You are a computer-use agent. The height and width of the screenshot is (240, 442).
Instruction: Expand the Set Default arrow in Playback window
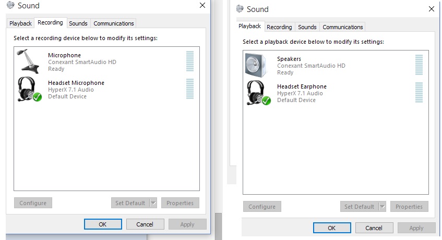(382, 207)
